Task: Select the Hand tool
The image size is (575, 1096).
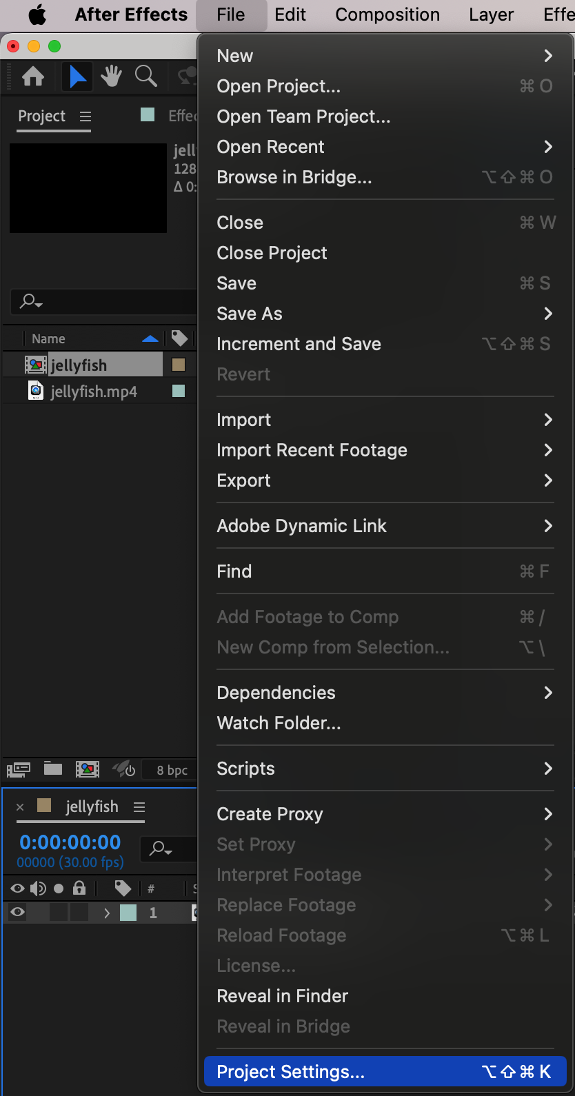Action: [111, 77]
